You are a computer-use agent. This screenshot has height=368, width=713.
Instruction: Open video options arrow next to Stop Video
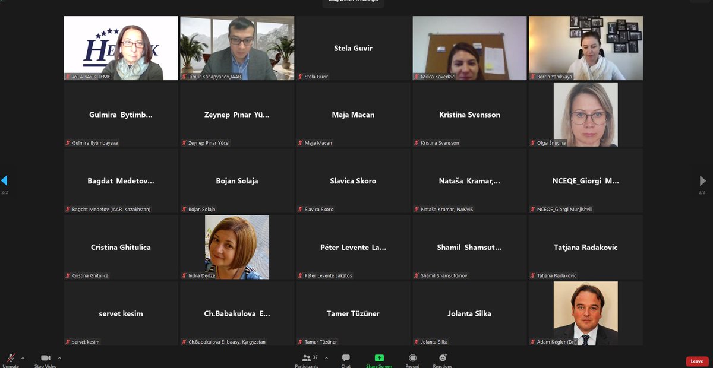(59, 358)
